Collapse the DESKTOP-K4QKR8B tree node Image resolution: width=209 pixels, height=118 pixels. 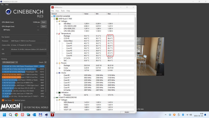click(52, 16)
